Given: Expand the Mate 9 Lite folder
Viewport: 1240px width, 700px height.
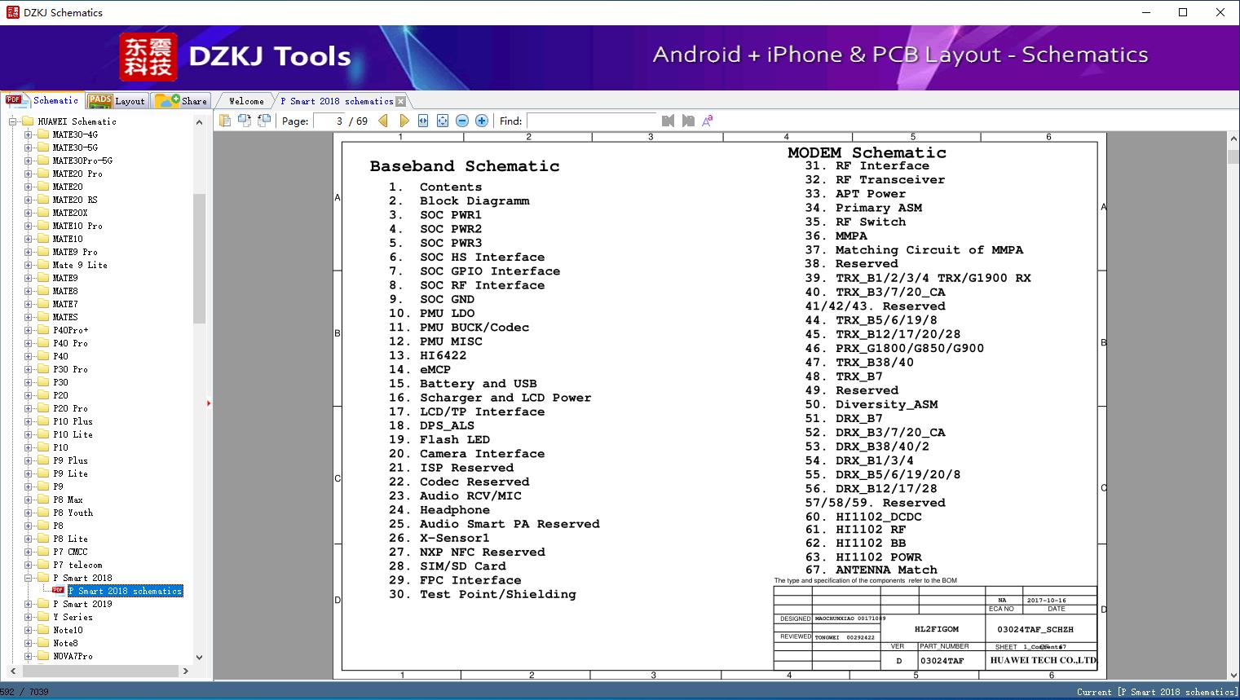Looking at the screenshot, I should click(28, 265).
